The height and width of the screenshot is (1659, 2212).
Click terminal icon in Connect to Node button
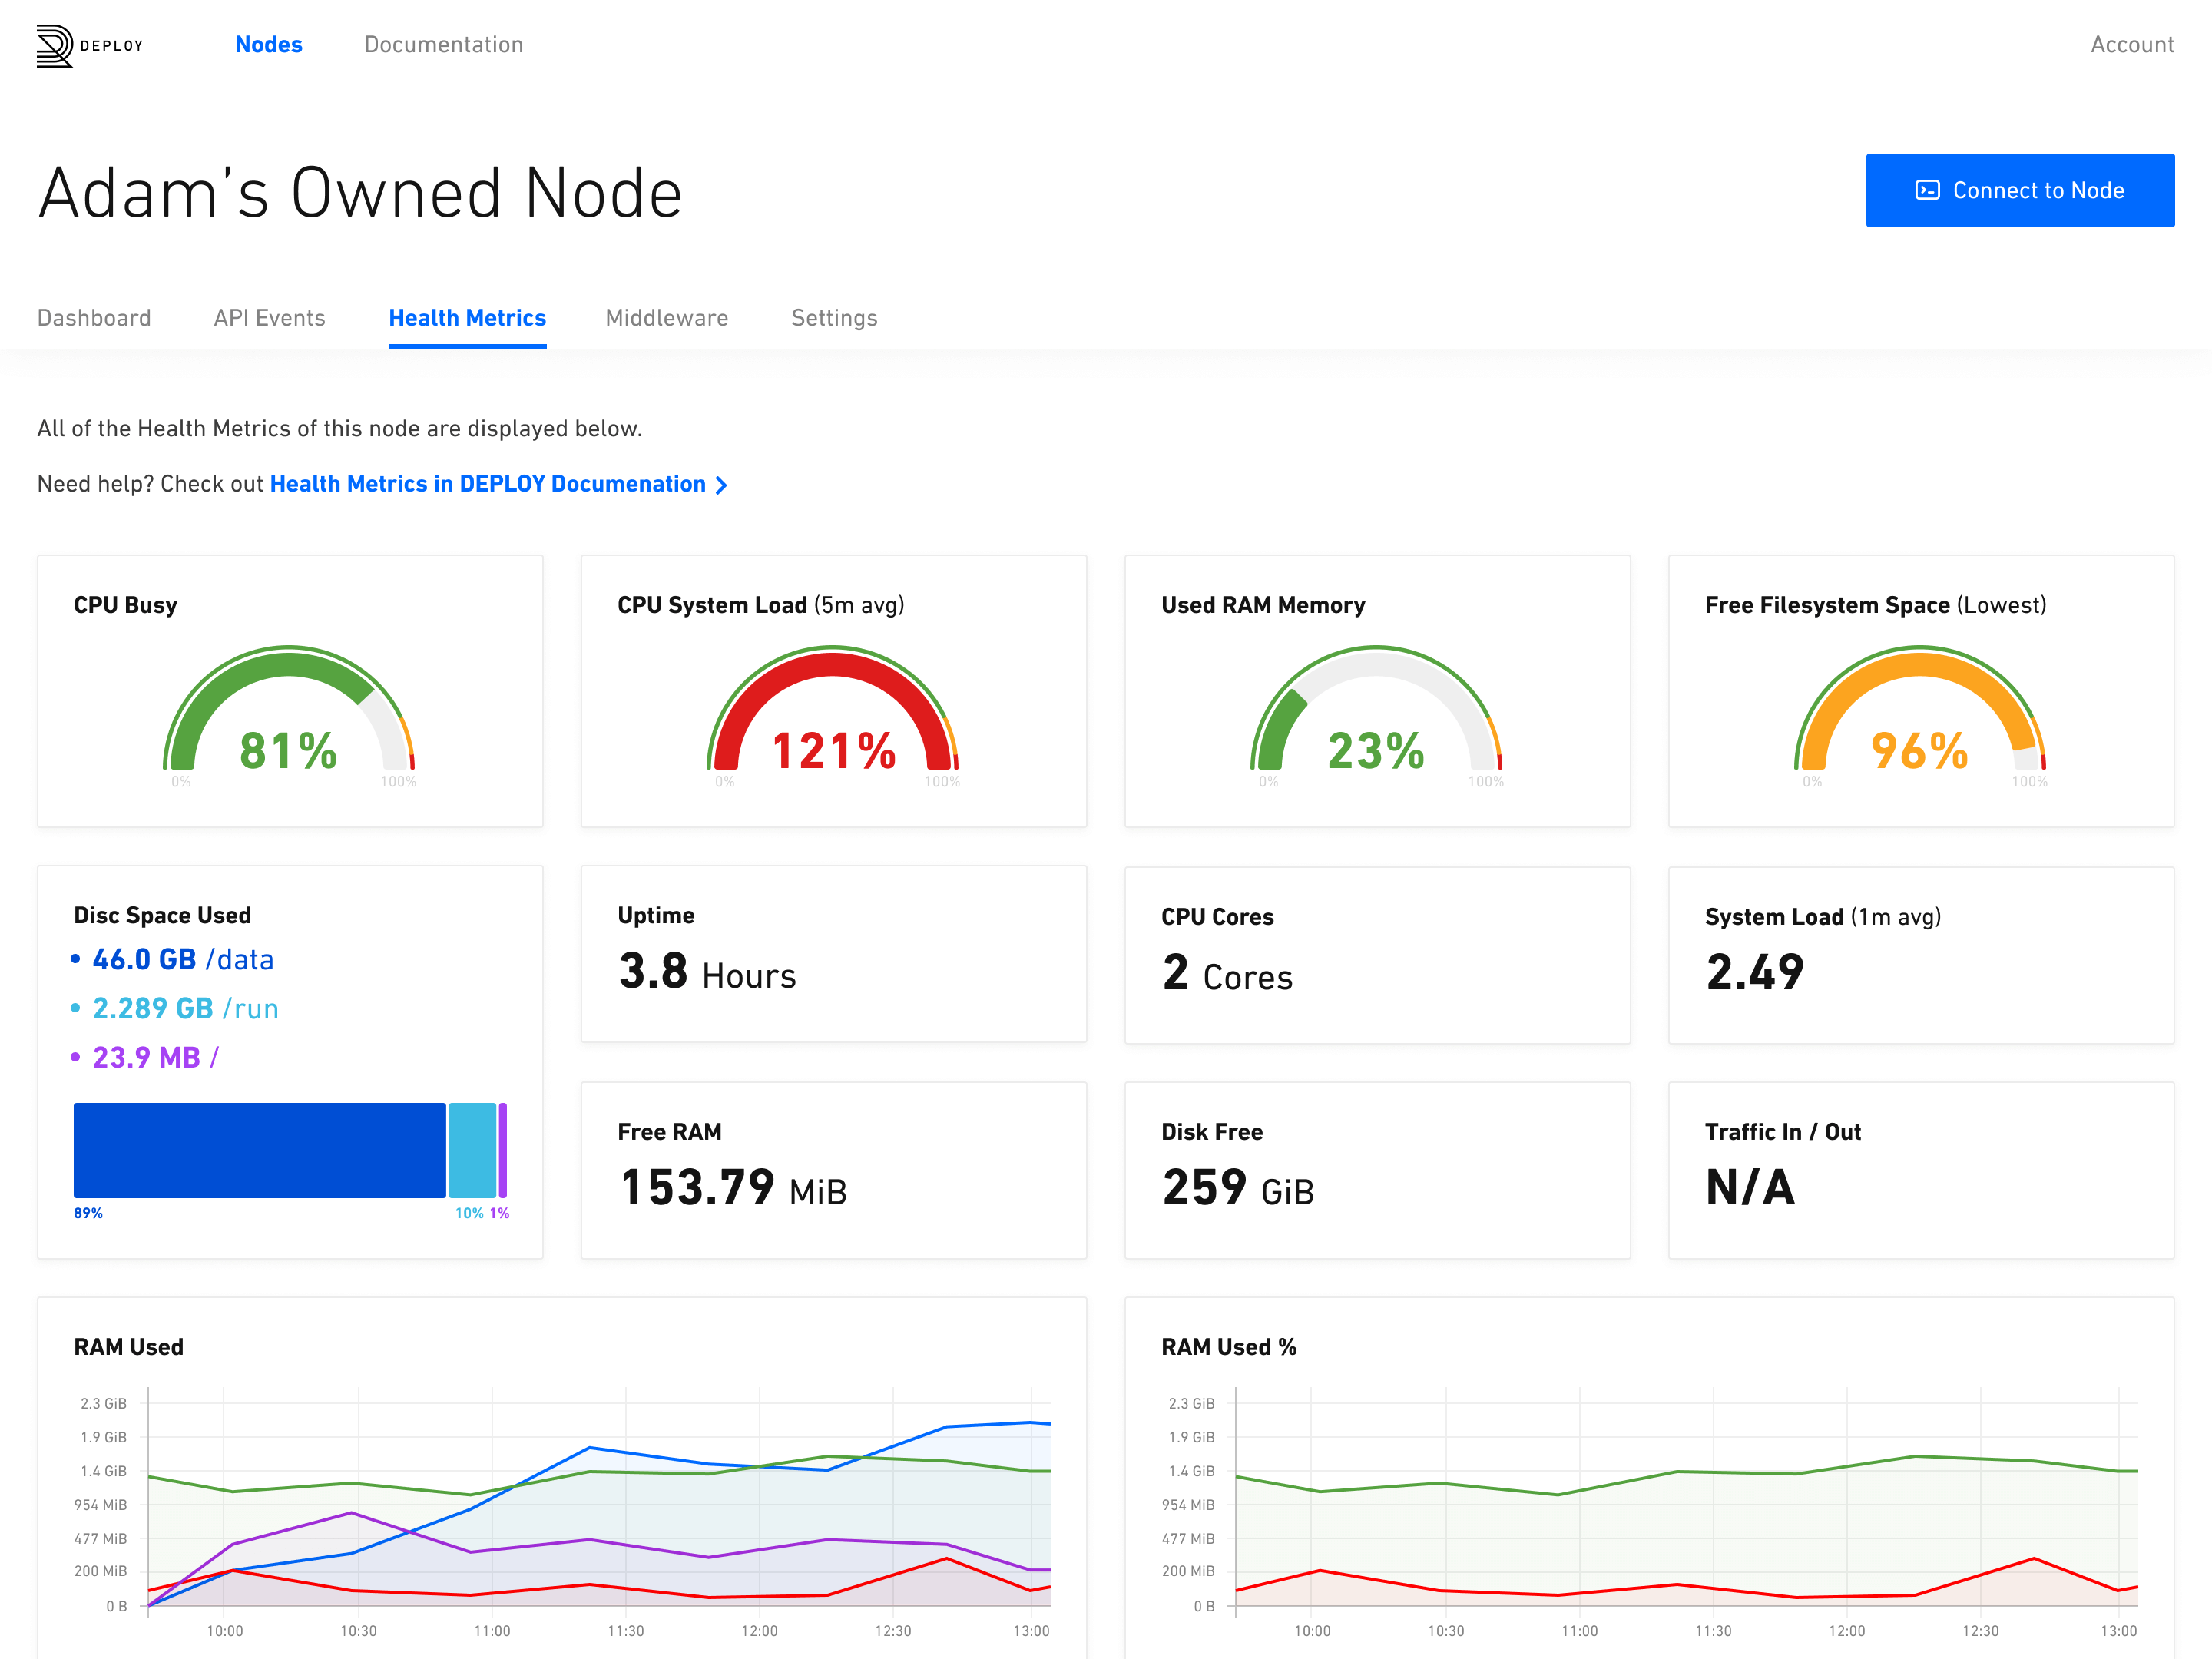click(1927, 190)
